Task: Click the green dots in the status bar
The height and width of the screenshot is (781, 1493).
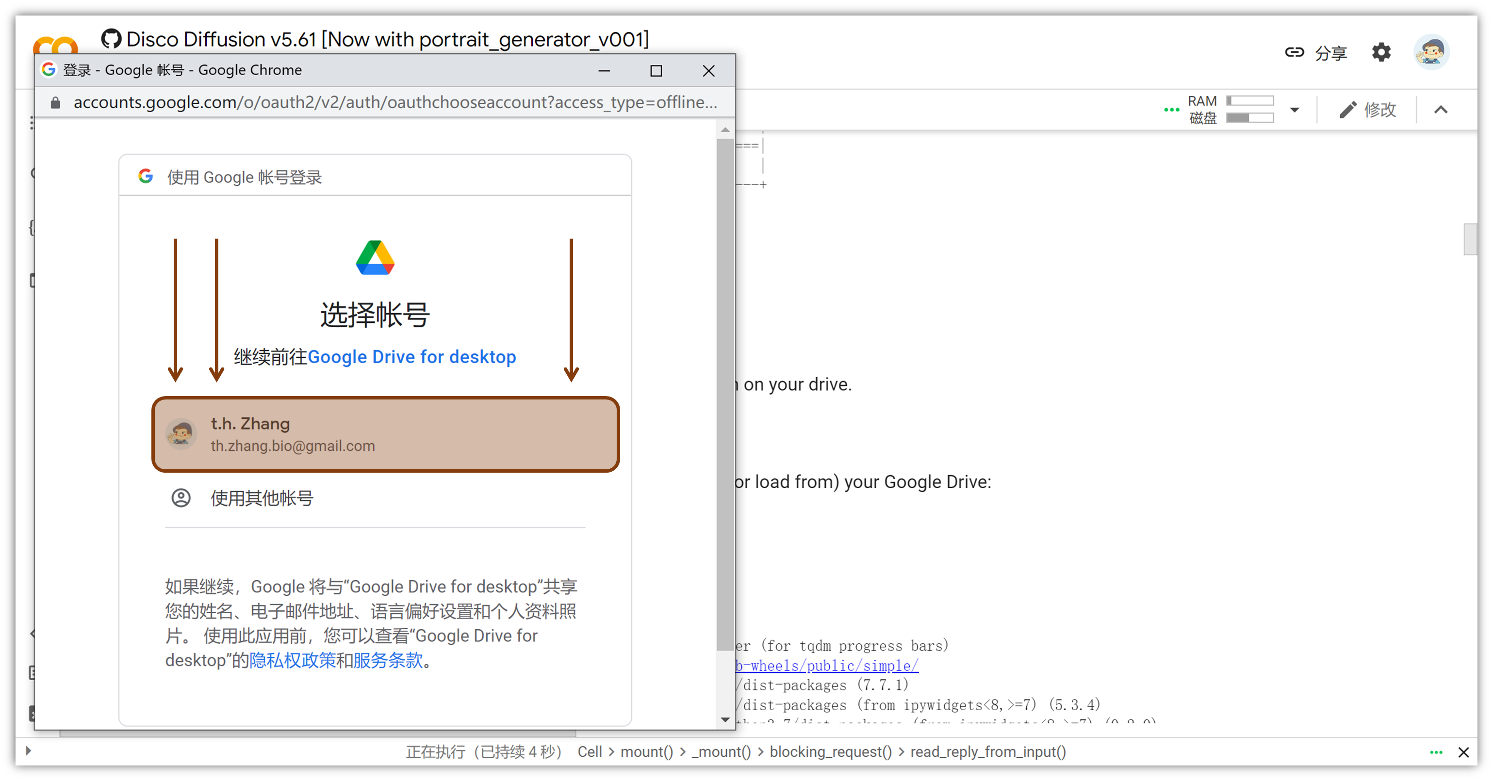Action: (x=1436, y=752)
